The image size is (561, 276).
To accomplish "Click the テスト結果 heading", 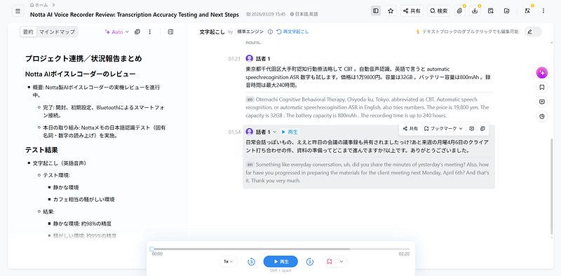I will pyautogui.click(x=41, y=150).
